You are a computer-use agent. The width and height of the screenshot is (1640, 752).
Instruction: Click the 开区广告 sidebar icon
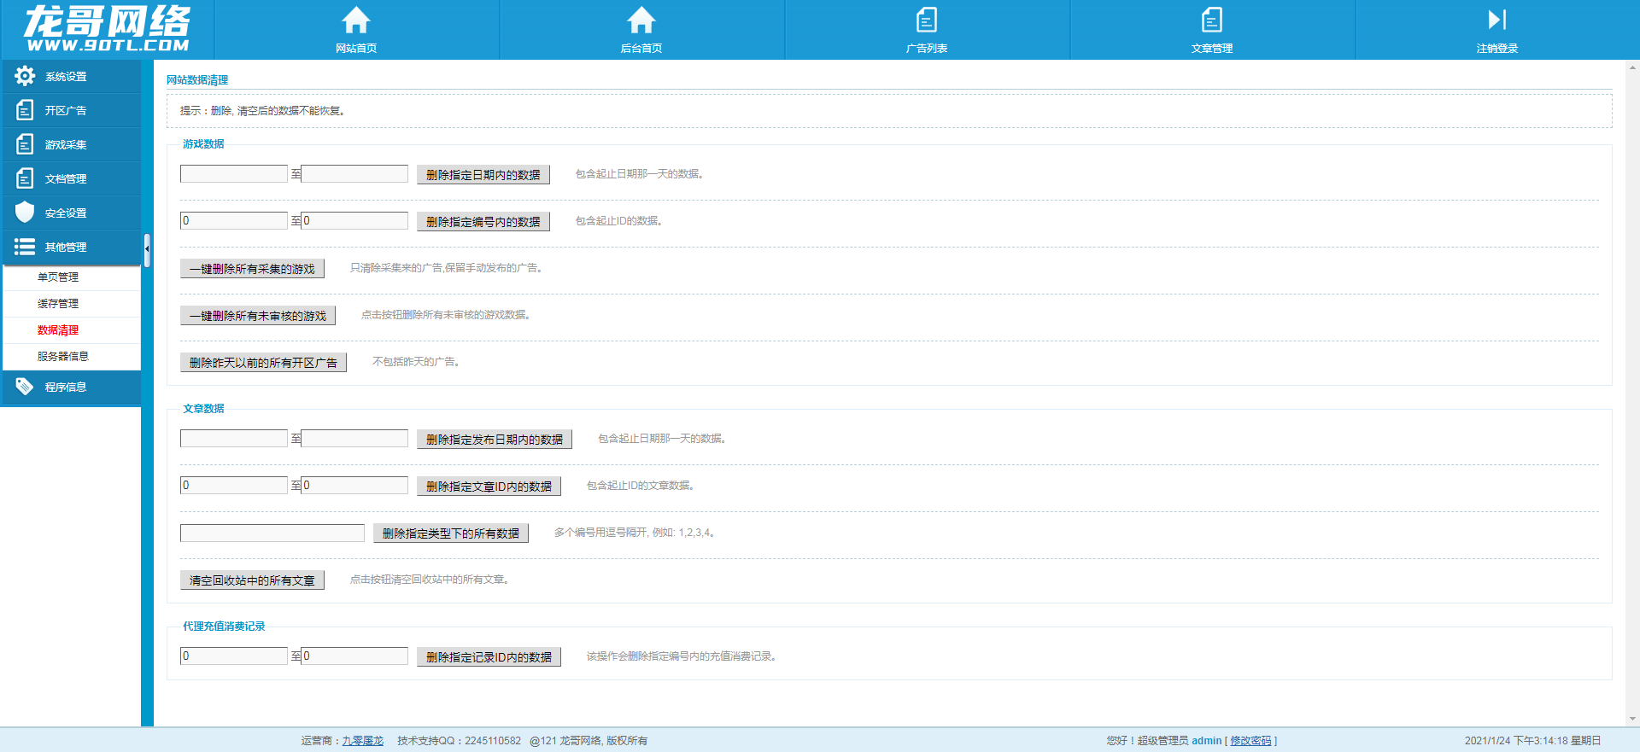click(x=25, y=110)
